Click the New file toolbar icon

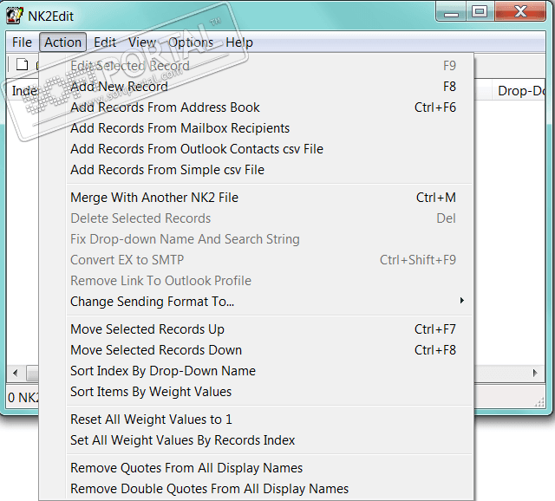[22, 65]
